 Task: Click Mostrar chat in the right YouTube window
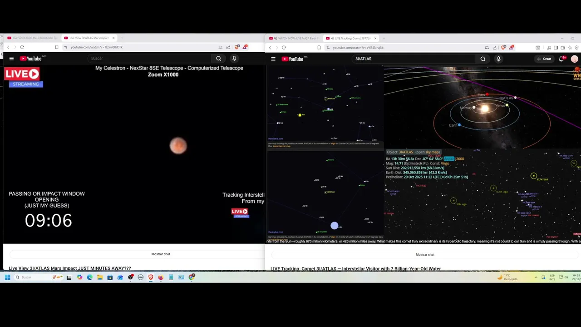point(425,255)
